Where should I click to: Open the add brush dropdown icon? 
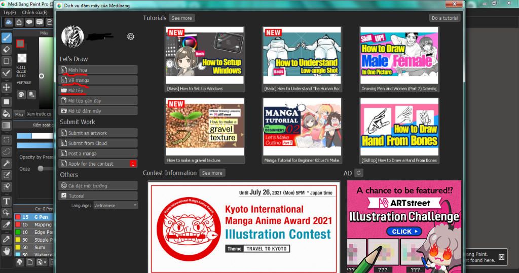coord(42,262)
